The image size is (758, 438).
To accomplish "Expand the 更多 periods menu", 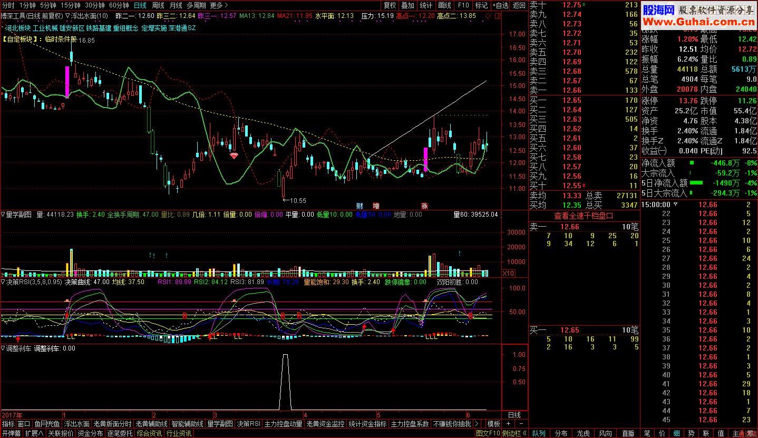I will coord(219,5).
